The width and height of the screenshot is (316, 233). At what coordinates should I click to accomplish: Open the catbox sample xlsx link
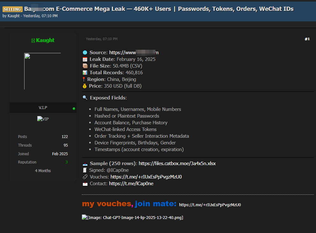click(x=177, y=164)
